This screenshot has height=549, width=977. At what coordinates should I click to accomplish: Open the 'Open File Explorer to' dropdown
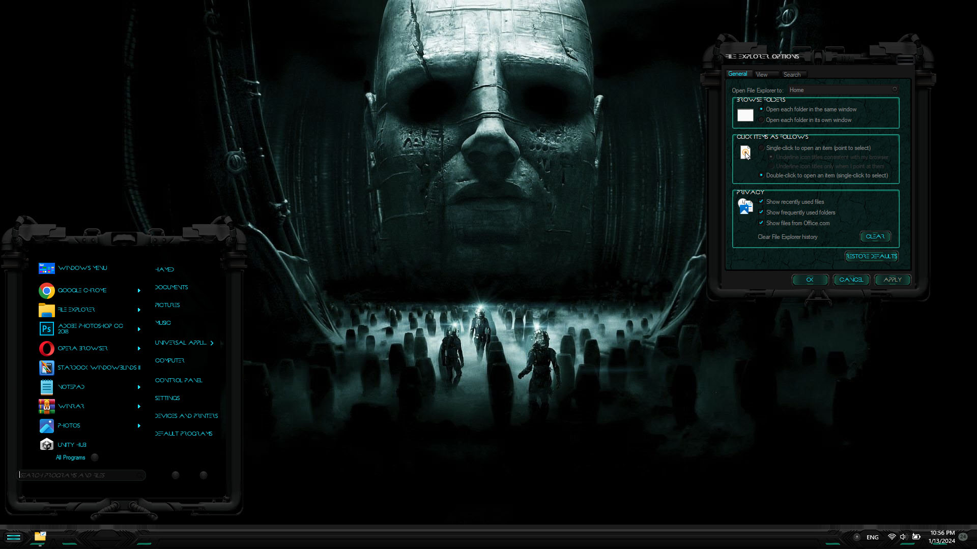click(x=843, y=90)
